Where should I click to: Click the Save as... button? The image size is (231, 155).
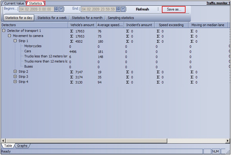tap(174, 9)
